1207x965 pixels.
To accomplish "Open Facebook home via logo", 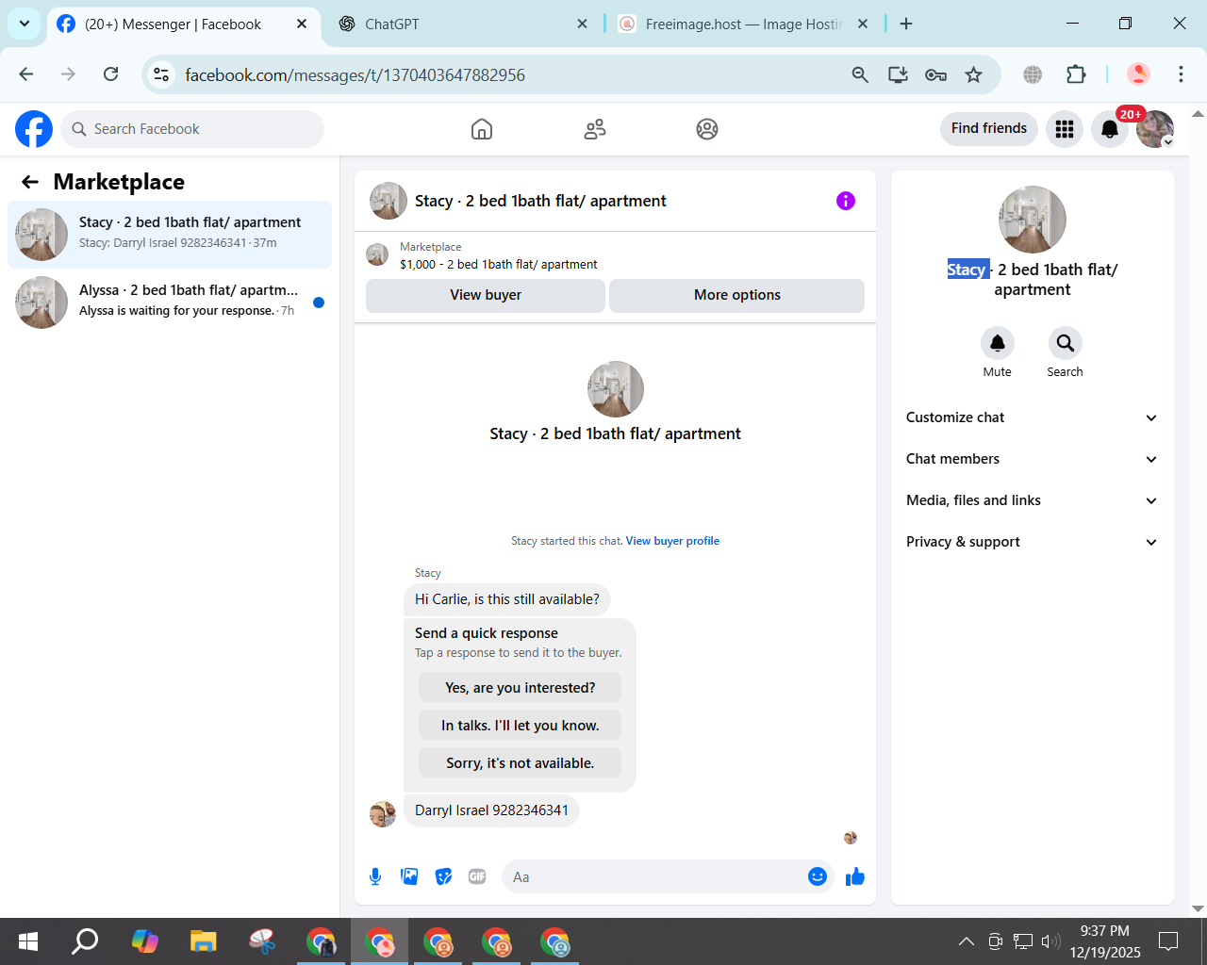I will 34,129.
